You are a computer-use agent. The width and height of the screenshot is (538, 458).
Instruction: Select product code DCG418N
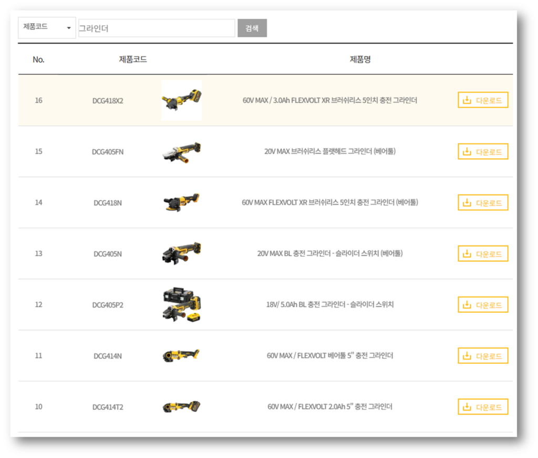point(108,203)
